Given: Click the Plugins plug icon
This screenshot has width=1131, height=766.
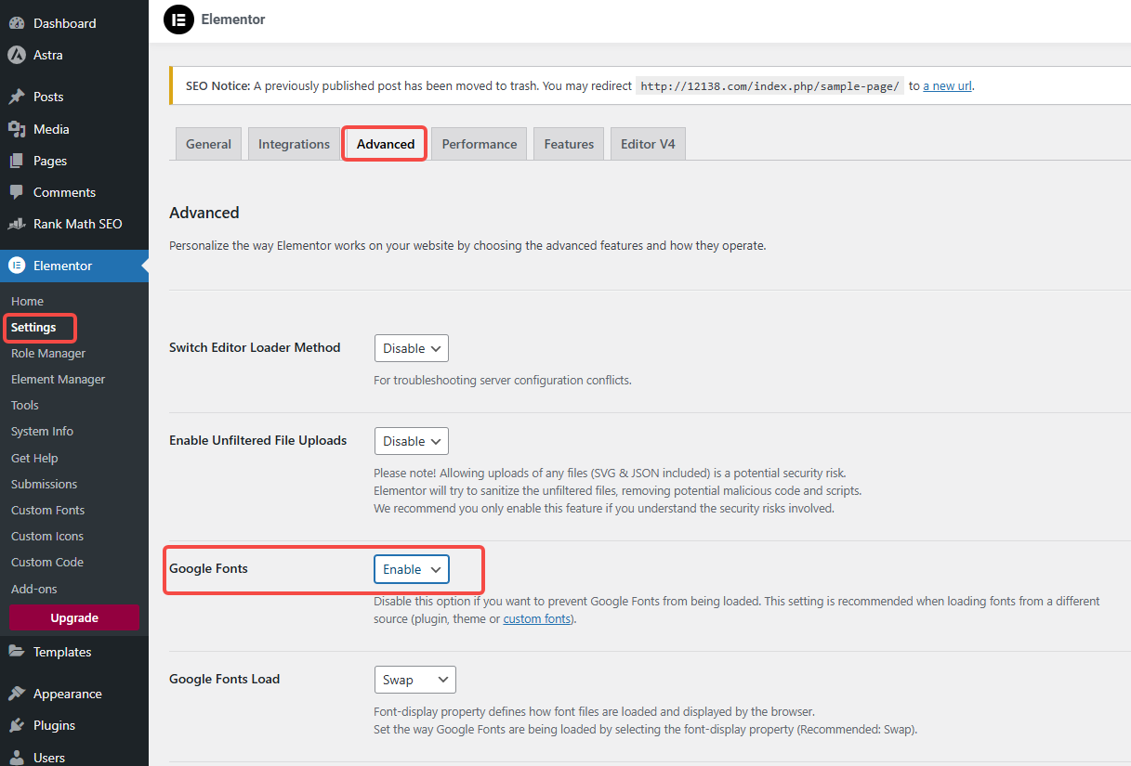Looking at the screenshot, I should (x=17, y=725).
